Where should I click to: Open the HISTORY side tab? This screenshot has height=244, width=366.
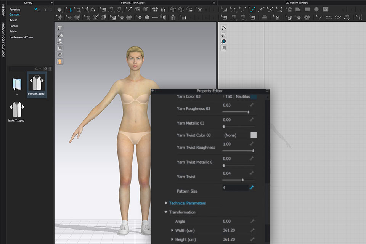click(x=3, y=10)
